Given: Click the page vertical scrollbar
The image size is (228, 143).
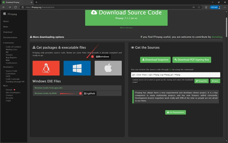Looking at the screenshot, I should (226, 27).
